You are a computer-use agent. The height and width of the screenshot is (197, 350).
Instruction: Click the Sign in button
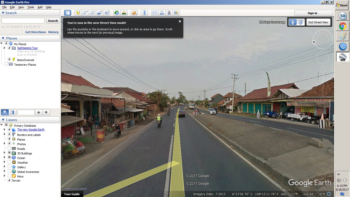coord(314,13)
